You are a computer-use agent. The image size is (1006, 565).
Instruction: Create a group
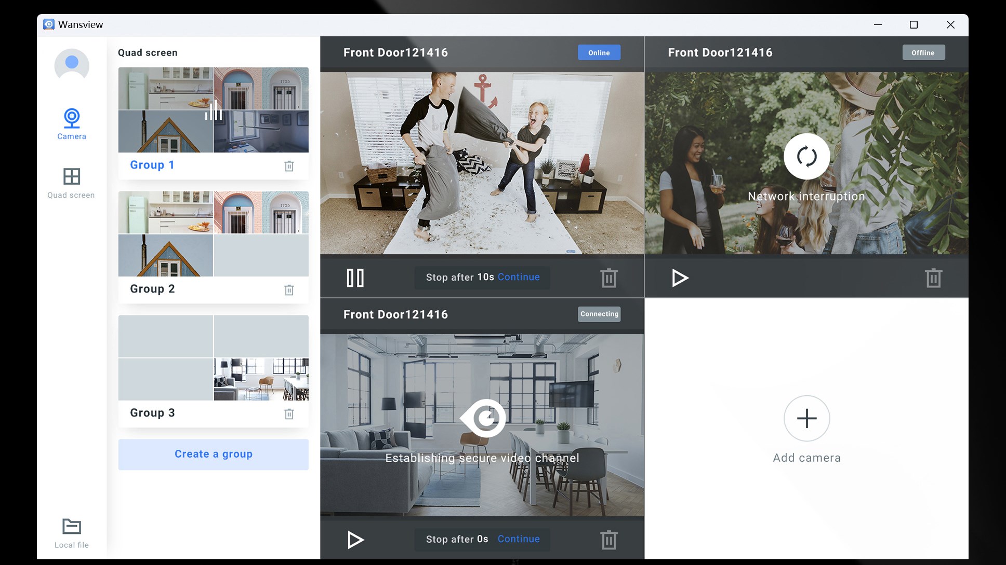click(x=213, y=454)
